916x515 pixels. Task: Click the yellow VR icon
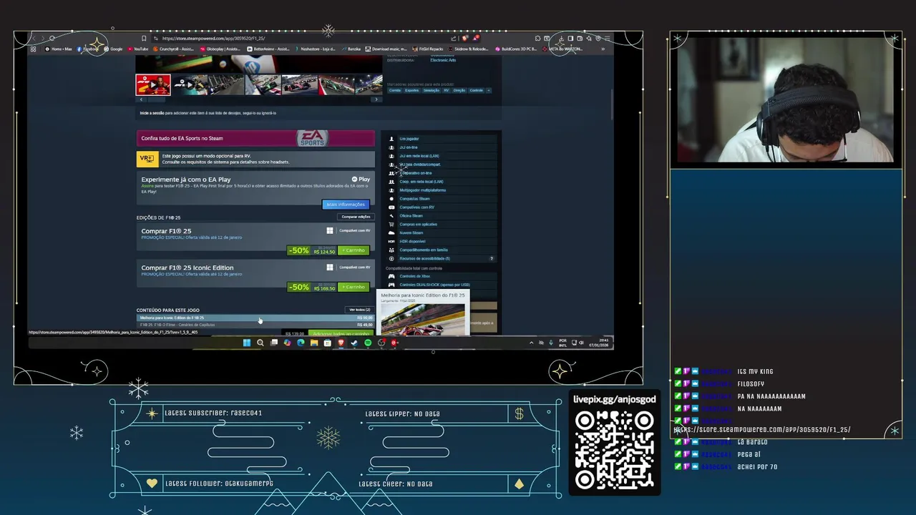[x=147, y=159]
